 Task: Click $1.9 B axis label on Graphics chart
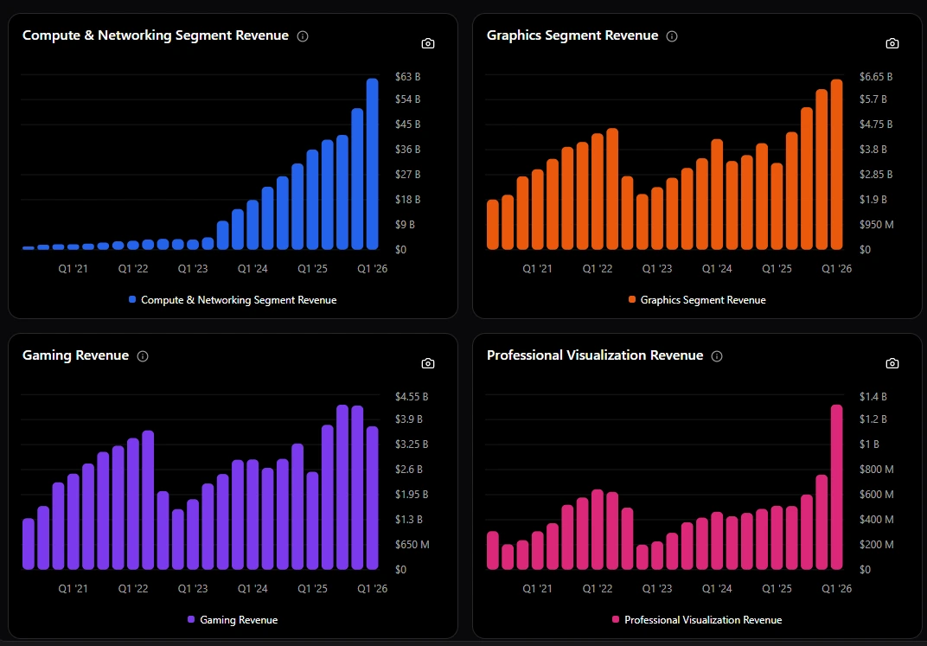pyautogui.click(x=873, y=200)
